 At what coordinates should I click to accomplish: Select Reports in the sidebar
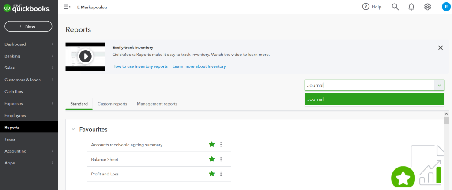tap(29, 128)
